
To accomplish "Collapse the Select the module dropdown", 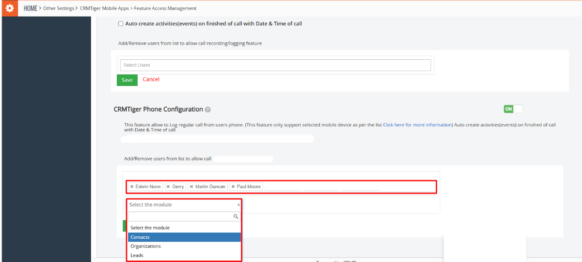I will tap(184, 205).
